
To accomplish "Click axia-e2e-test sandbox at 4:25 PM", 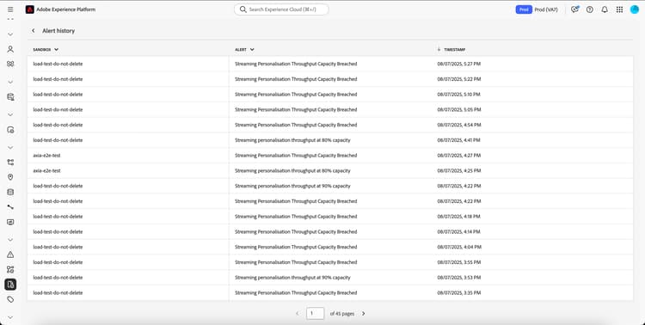I will 47,170.
